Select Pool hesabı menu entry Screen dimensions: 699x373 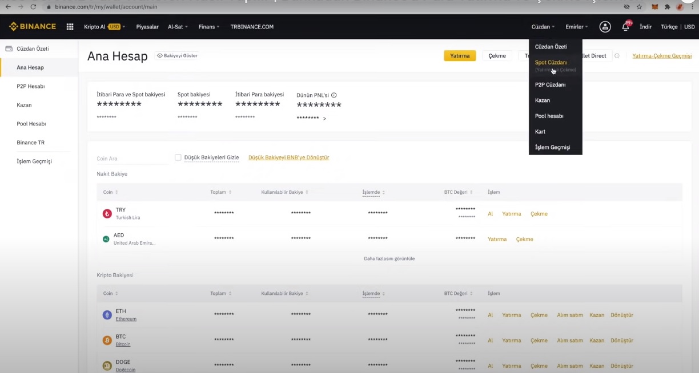click(x=549, y=116)
